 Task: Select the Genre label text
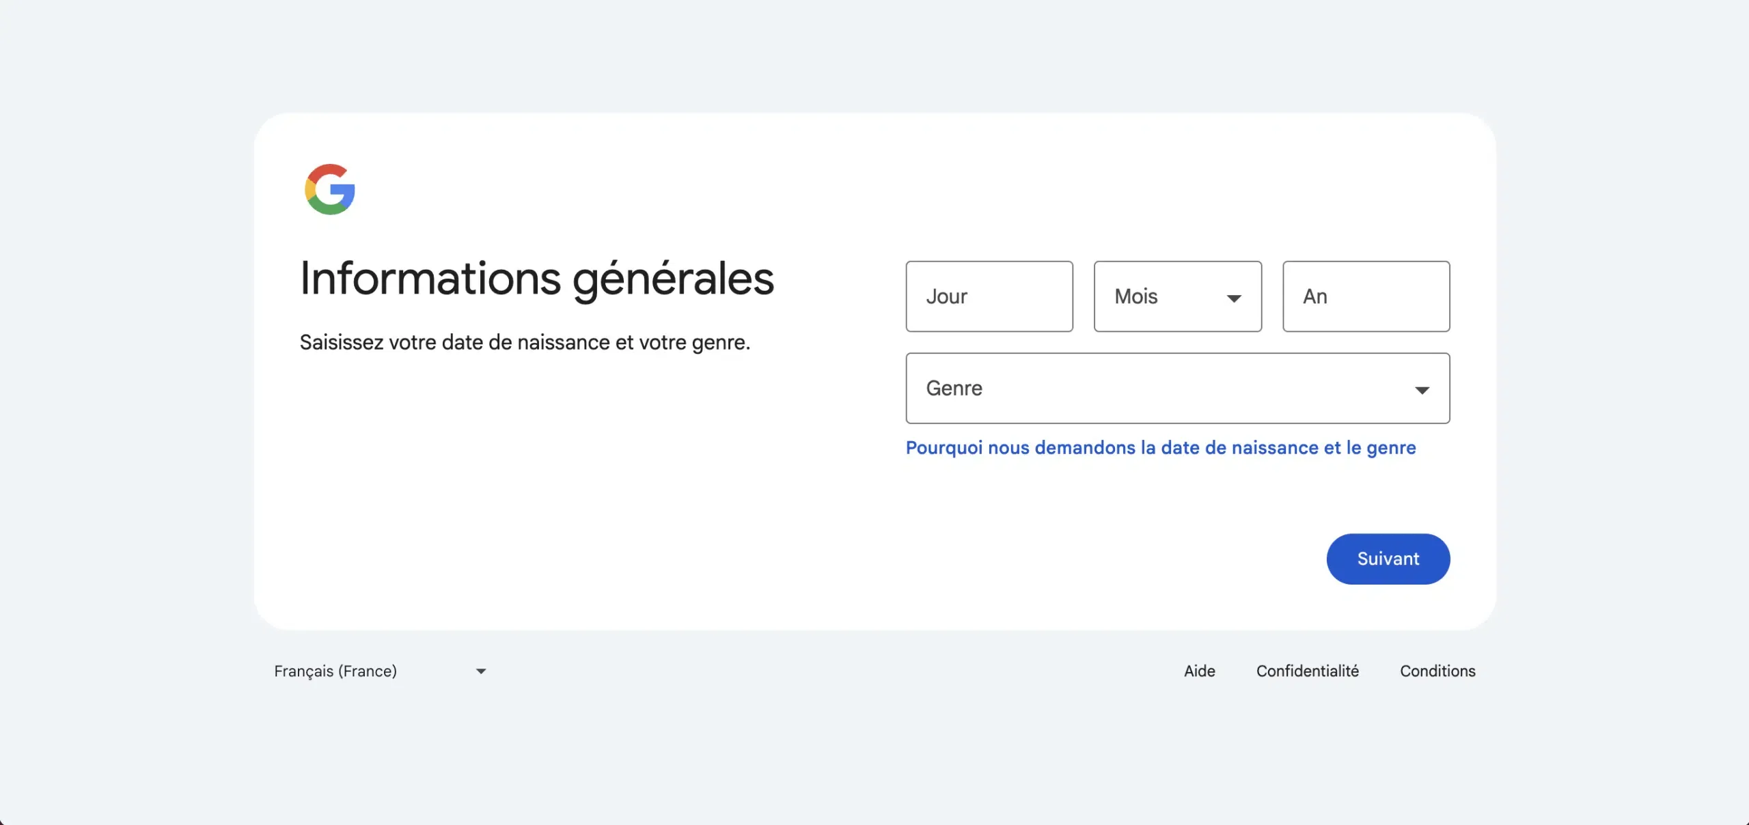(954, 388)
